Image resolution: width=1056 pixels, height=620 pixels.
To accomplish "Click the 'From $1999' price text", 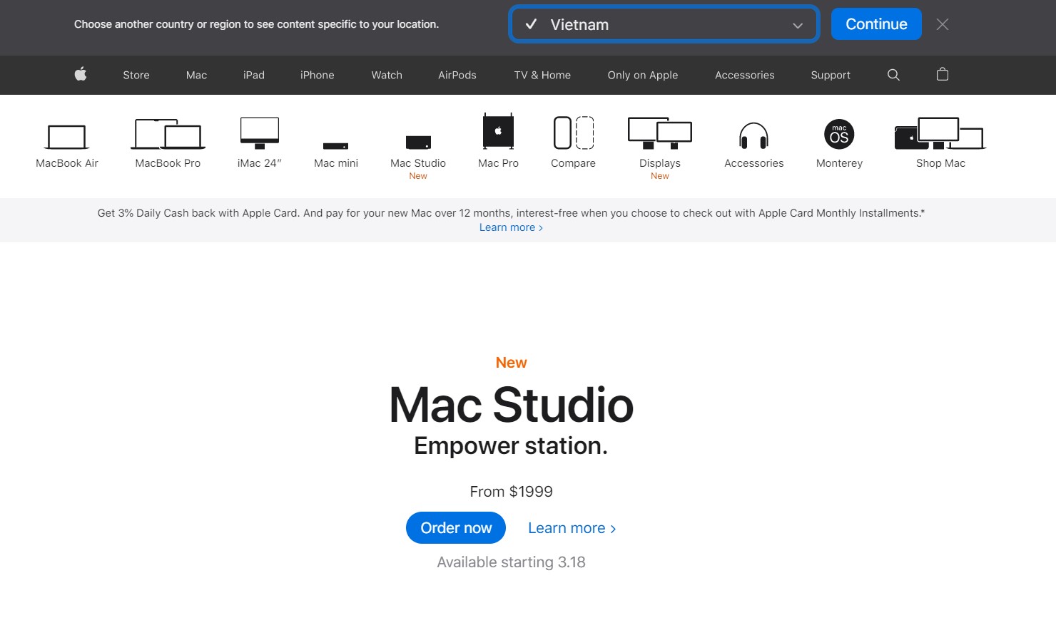I will [x=512, y=492].
